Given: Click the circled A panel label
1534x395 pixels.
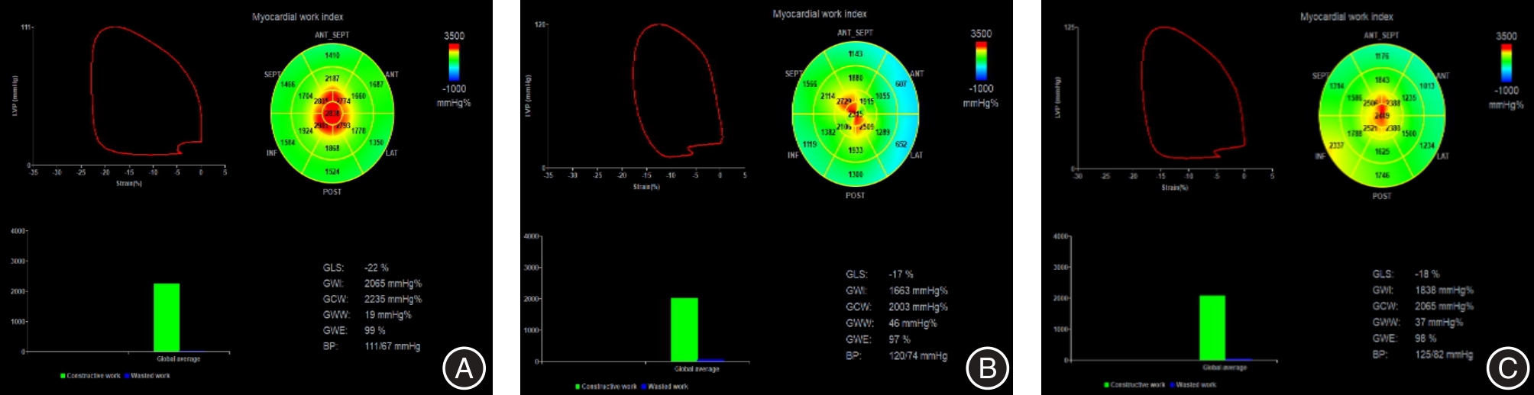Looking at the screenshot, I should click(464, 368).
